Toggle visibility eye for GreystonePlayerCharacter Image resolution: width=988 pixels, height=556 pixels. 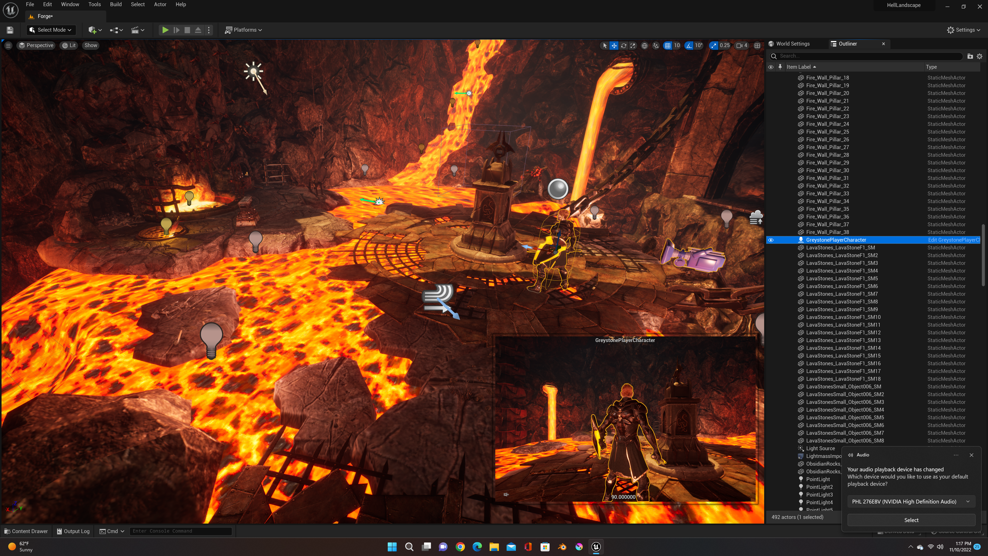coord(771,240)
